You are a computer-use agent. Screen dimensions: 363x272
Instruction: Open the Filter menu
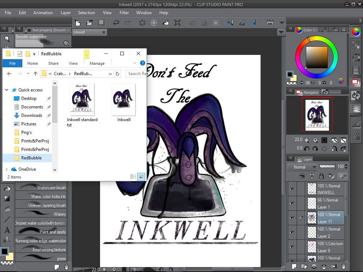pos(124,13)
